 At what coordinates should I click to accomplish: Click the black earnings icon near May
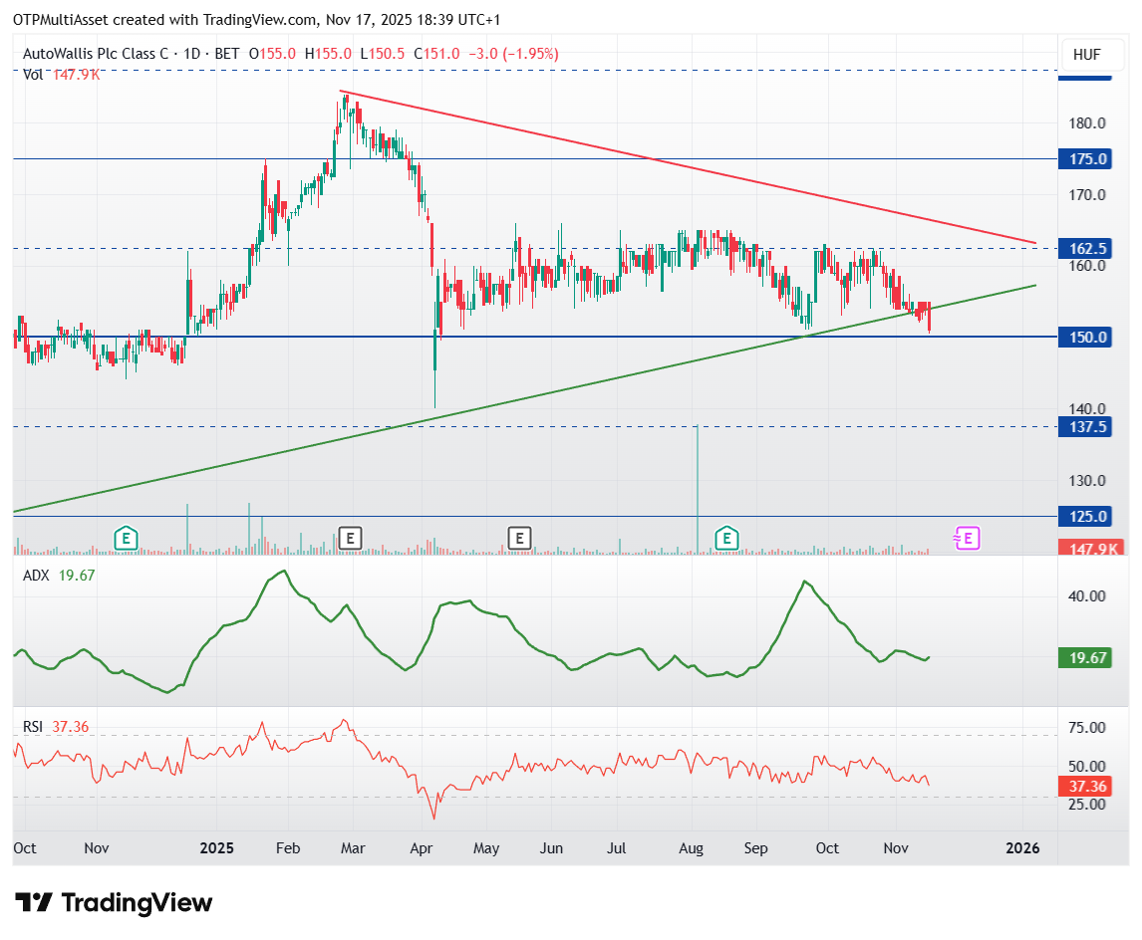[518, 539]
